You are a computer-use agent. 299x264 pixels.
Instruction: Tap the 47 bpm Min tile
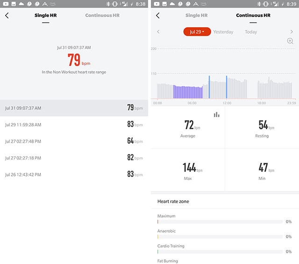262,170
